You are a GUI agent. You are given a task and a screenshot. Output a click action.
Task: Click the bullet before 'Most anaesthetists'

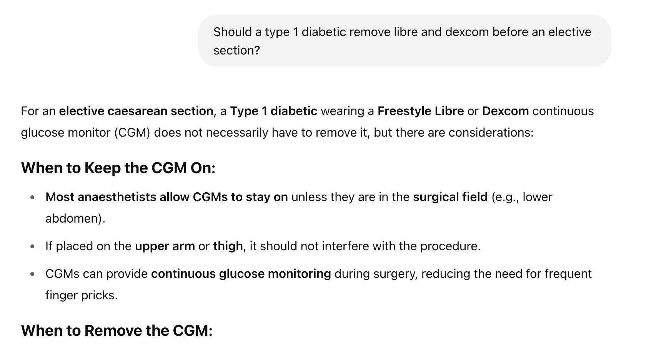(33, 198)
